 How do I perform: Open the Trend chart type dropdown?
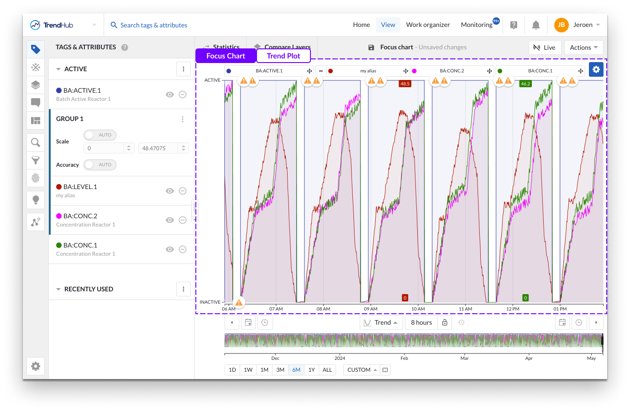coord(382,322)
